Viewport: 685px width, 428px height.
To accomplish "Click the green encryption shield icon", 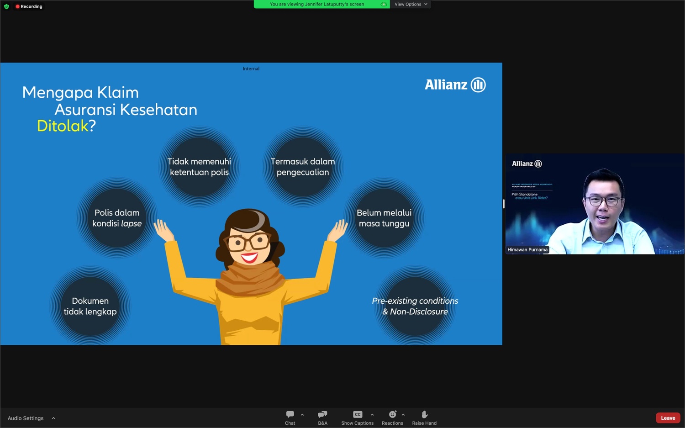I will [x=6, y=6].
